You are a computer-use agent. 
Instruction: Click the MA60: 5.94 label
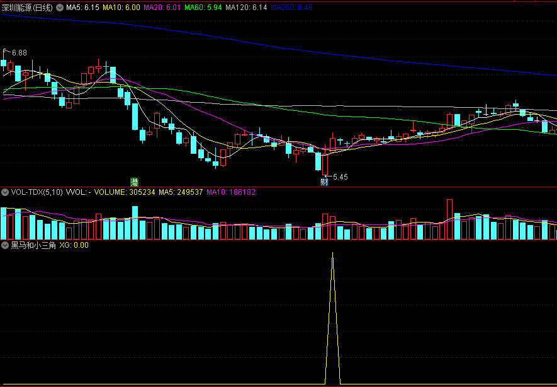pos(203,8)
